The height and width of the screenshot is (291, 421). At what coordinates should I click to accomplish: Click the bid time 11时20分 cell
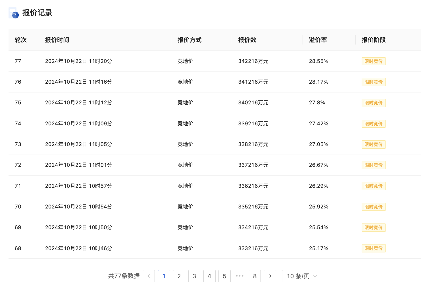point(79,61)
